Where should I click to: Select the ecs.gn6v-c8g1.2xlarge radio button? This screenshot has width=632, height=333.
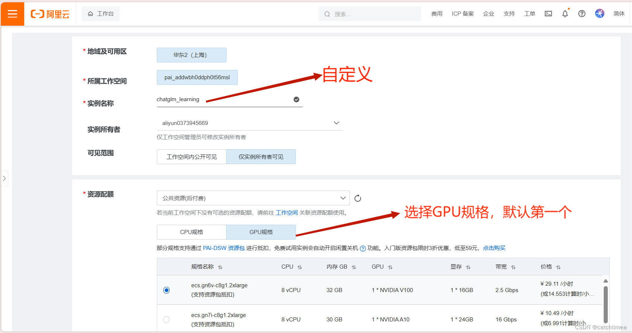pyautogui.click(x=167, y=290)
